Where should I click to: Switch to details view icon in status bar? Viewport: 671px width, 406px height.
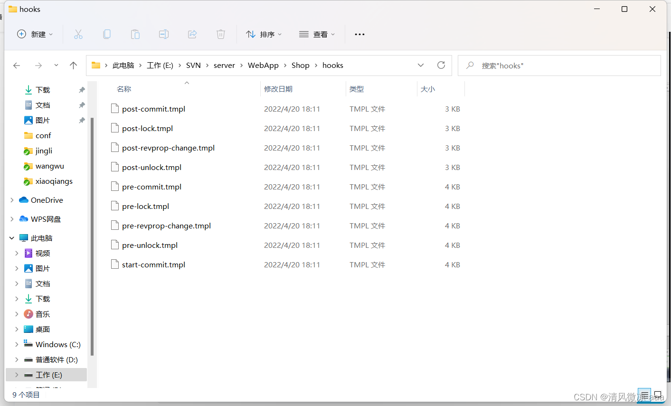(644, 395)
